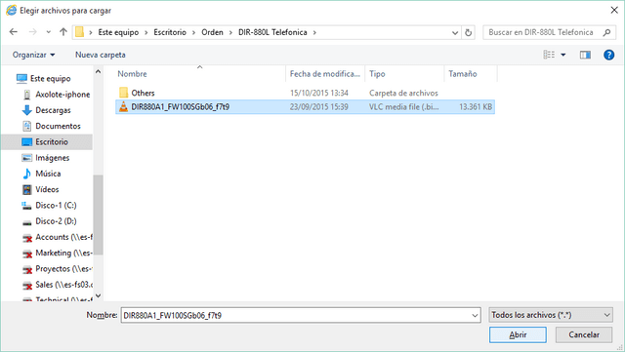Select 'DIR-880L Telefonica' breadcrumb segment

coord(272,32)
